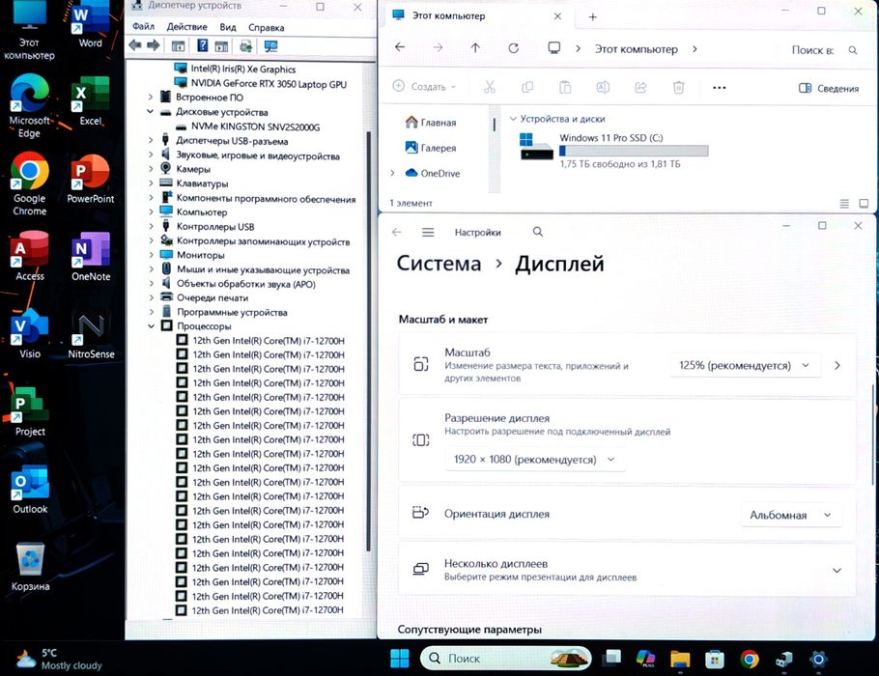This screenshot has width=879, height=676.
Task: Open the Recycle Bin (Корзина) icon
Action: coord(30,567)
